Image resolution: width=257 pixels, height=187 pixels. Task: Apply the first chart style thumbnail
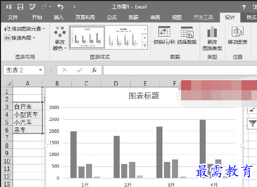coord(87,38)
